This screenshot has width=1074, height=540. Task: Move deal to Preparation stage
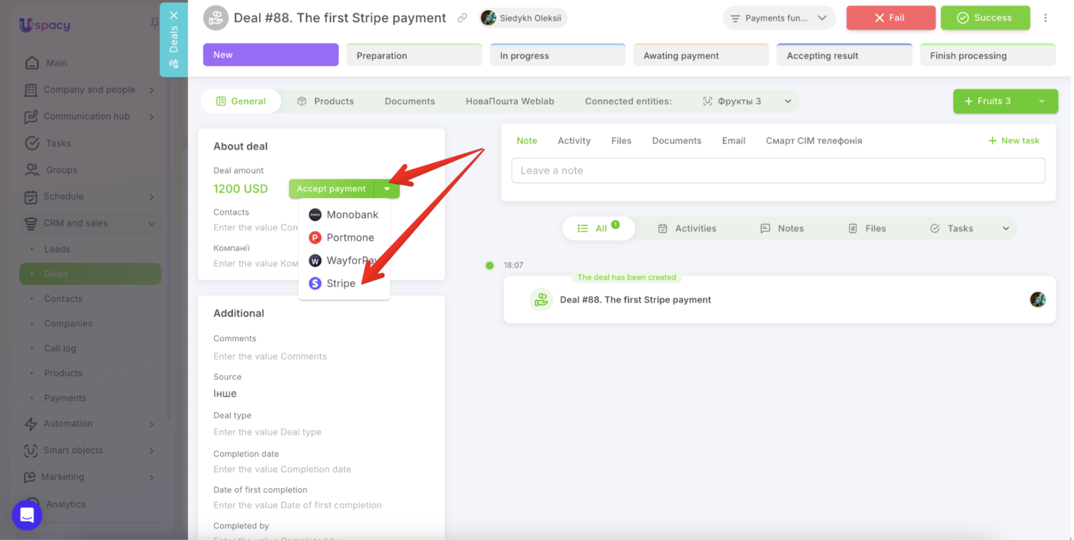coord(414,56)
